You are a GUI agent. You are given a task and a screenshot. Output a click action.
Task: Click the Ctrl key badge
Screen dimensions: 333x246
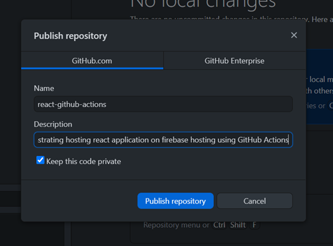click(x=219, y=225)
